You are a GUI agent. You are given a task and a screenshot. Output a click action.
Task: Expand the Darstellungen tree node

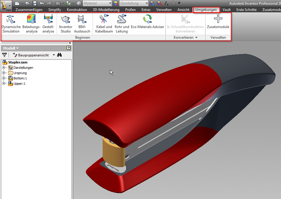tap(4, 68)
